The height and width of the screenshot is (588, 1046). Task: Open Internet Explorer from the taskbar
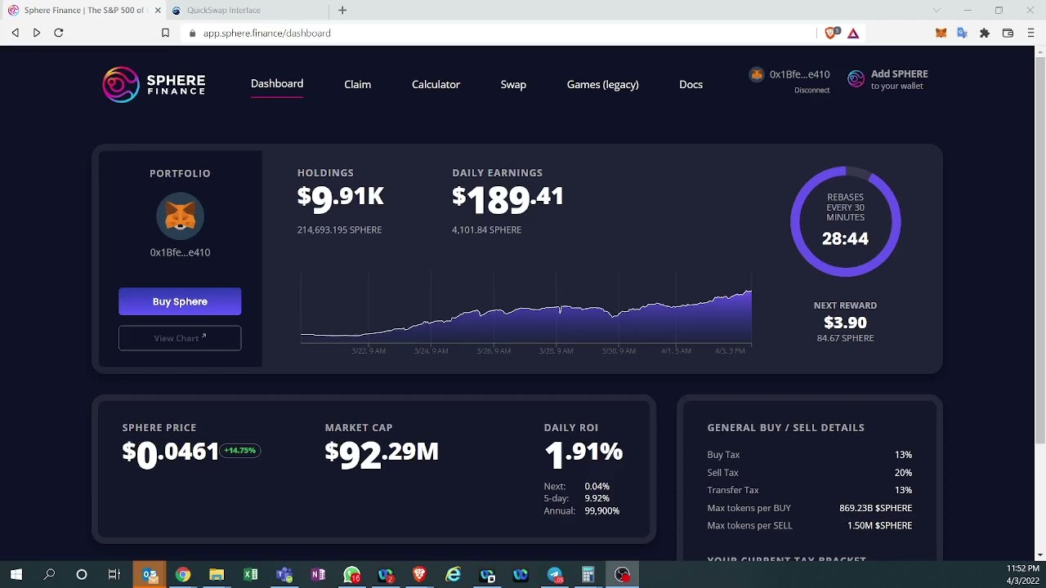click(x=453, y=575)
